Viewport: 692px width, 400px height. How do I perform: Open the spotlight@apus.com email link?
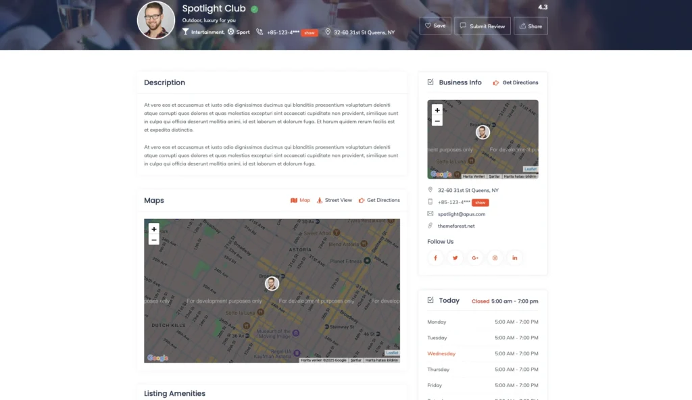pyautogui.click(x=462, y=214)
